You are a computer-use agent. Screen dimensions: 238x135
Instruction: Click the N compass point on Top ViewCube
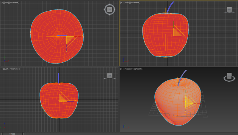pyautogui.click(x=109, y=4)
